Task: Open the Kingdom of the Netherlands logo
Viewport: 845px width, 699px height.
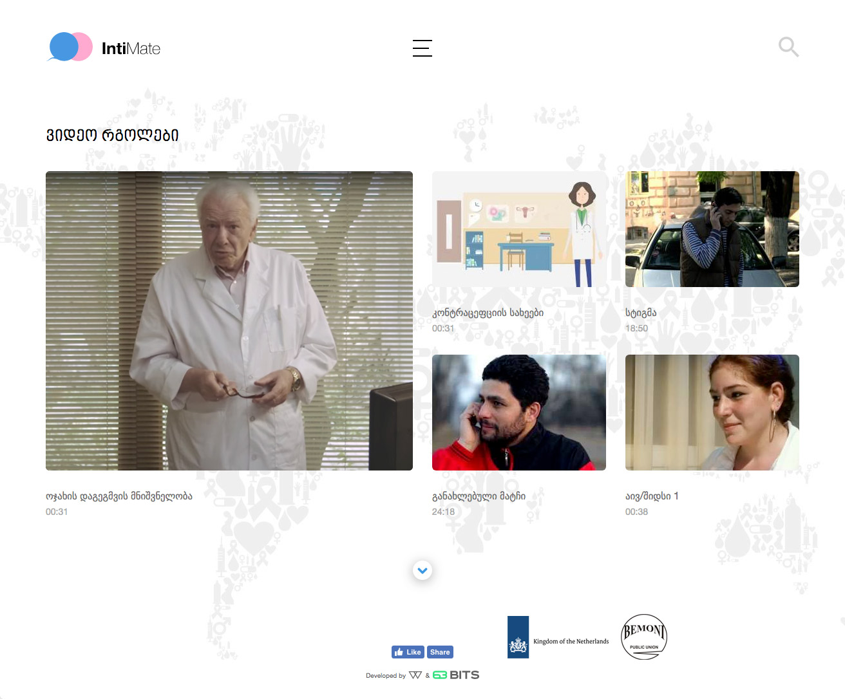Action: tap(558, 637)
